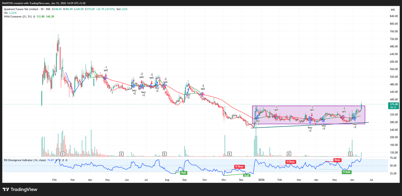Image resolution: width=402 pixels, height=196 pixels.
Task: Click the 340.28 WMA value in the legend
Action: [x=50, y=16]
